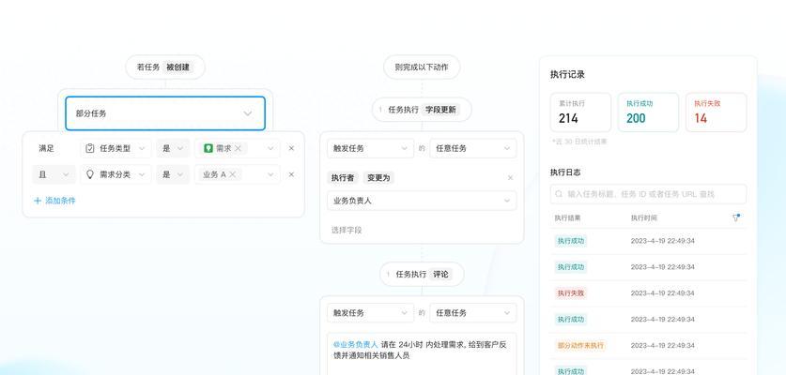Viewport: 786px width, 375px height.
Task: Click the 执行记录 heading
Action: coord(567,75)
